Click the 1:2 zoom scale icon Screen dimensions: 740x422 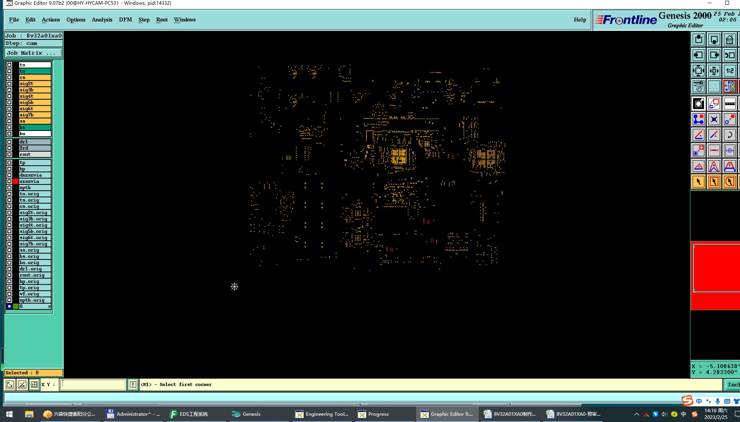pyautogui.click(x=730, y=71)
